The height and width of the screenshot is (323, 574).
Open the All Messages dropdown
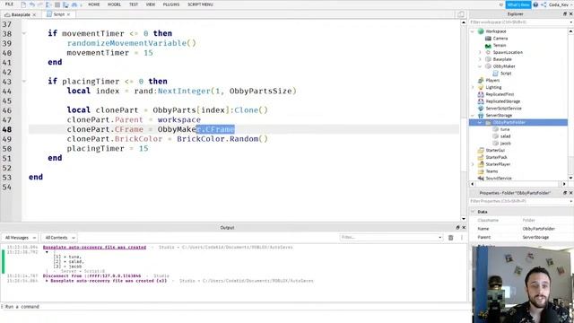pyautogui.click(x=20, y=238)
